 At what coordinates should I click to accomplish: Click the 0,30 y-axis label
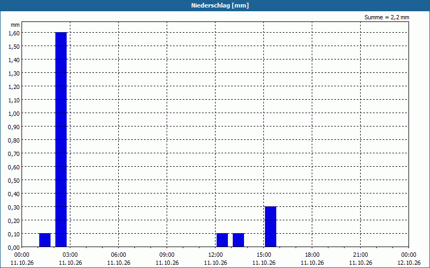pos(14,207)
